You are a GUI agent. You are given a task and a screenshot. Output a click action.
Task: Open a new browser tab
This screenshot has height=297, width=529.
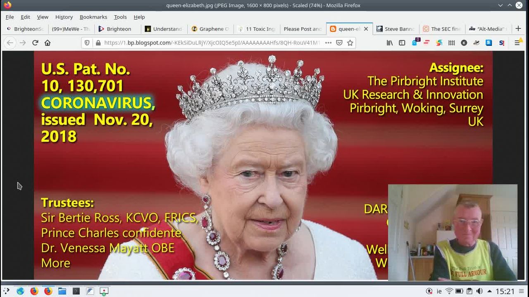(x=518, y=28)
